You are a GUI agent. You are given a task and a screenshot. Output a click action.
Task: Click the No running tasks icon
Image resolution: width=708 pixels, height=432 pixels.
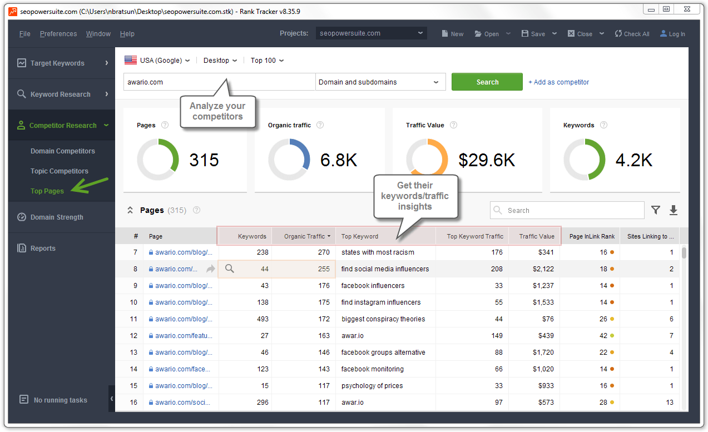[x=24, y=399]
